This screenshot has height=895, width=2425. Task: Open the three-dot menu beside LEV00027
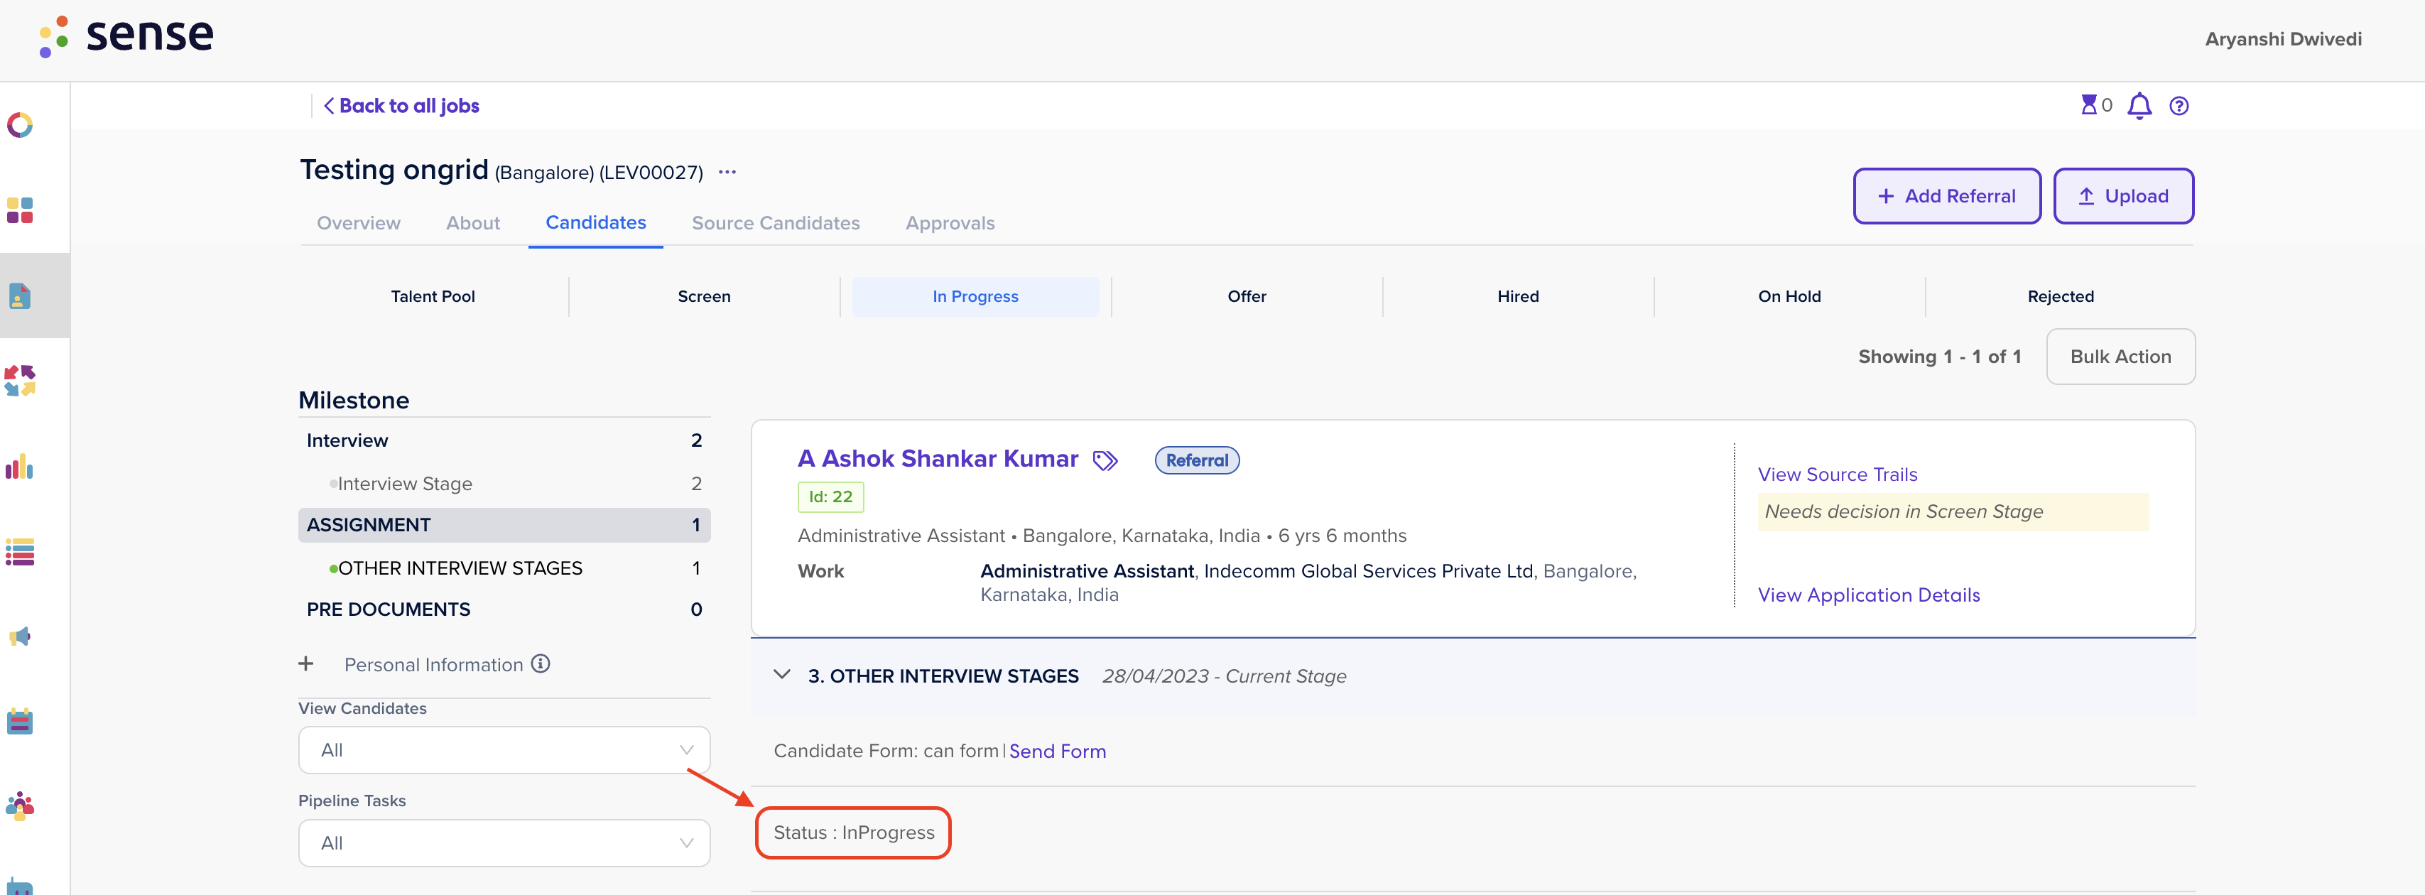pos(727,171)
